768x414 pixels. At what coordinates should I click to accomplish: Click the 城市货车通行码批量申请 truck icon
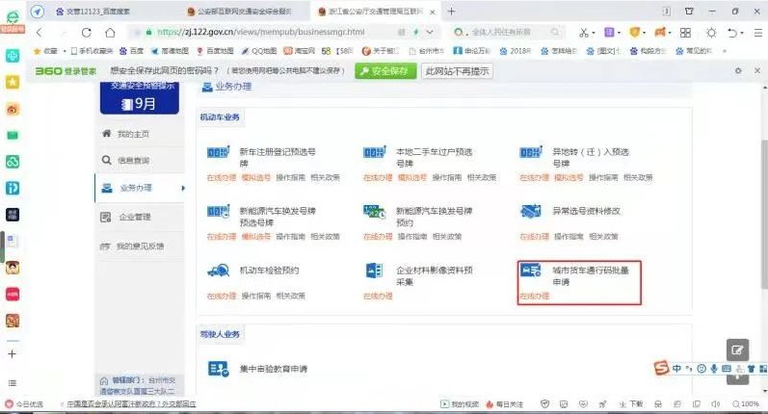click(531, 272)
